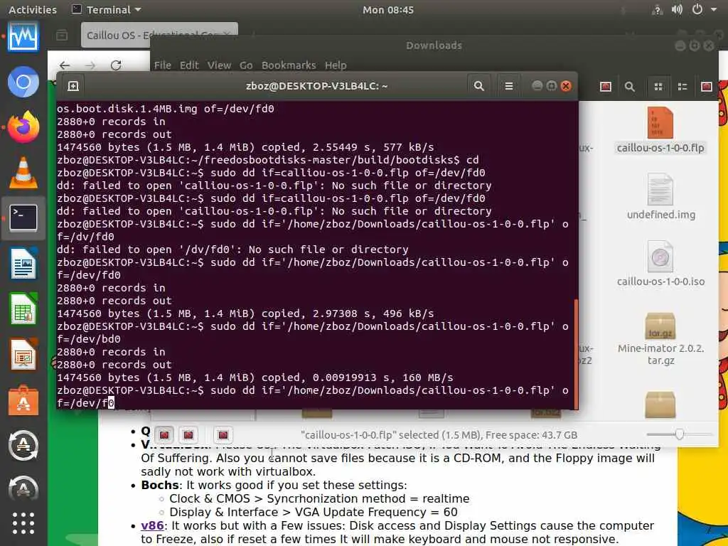The image size is (728, 546).
Task: Open the terminal's hamburger menu
Action: click(509, 86)
